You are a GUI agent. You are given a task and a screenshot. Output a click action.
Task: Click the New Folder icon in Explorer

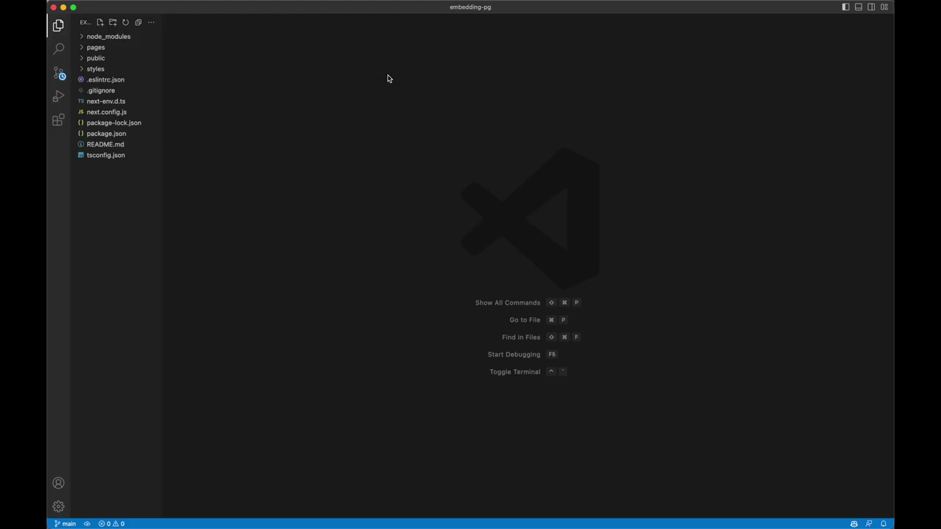click(x=112, y=22)
